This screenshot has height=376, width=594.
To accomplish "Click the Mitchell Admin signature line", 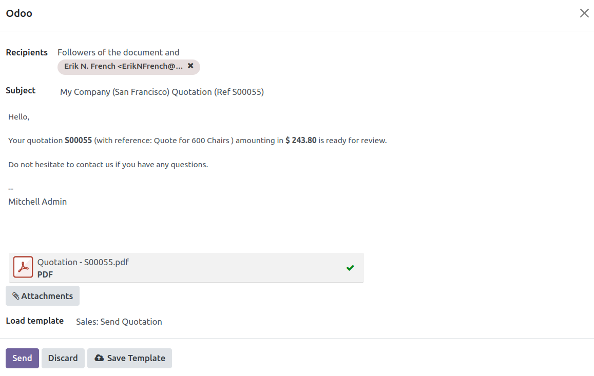I will click(x=37, y=202).
